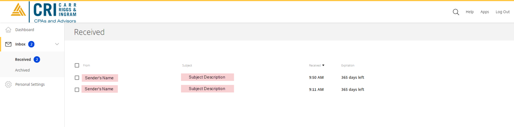Sort messages by From column header
This screenshot has height=127, width=514.
click(x=86, y=65)
